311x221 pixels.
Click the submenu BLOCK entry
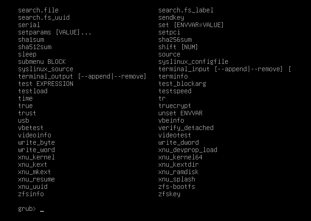(42, 62)
